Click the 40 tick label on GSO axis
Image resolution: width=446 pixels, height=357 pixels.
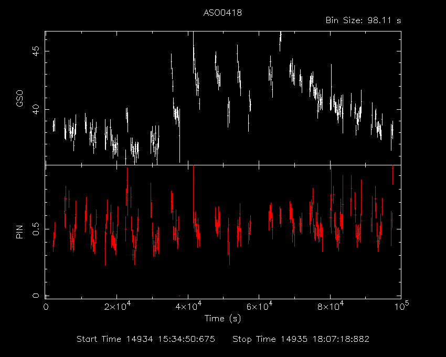point(36,109)
